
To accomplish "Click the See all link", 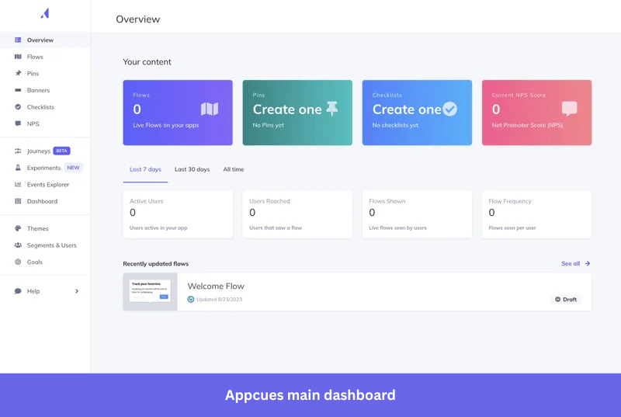I will 571,263.
